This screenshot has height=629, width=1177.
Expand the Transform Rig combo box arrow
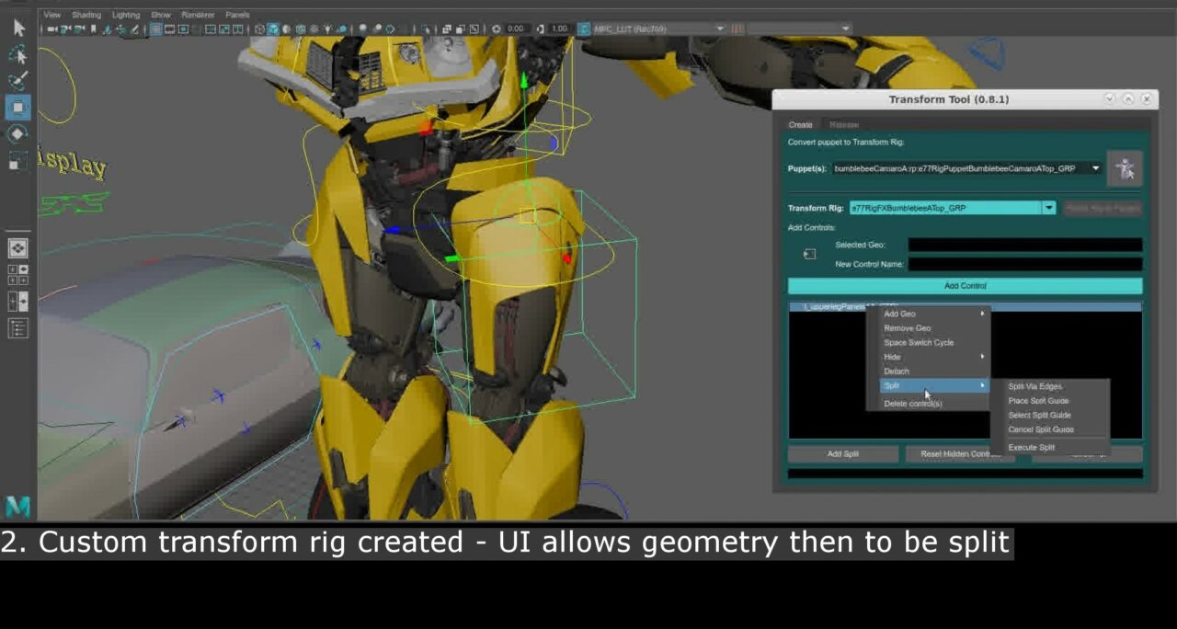[x=1048, y=208]
